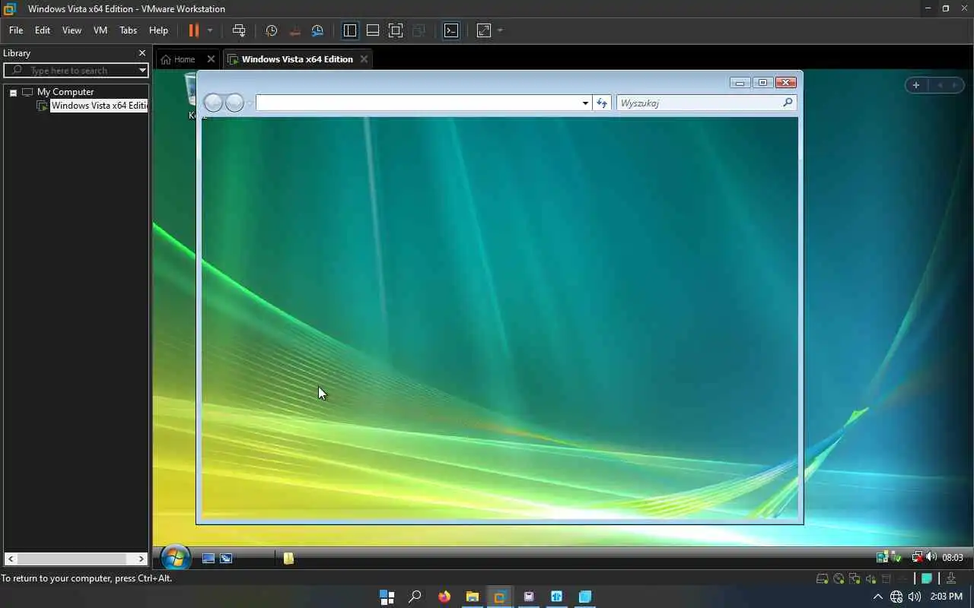This screenshot has height=608, width=974.
Task: Switch to the Windows Vista x64 Edition tab
Action: (x=297, y=59)
